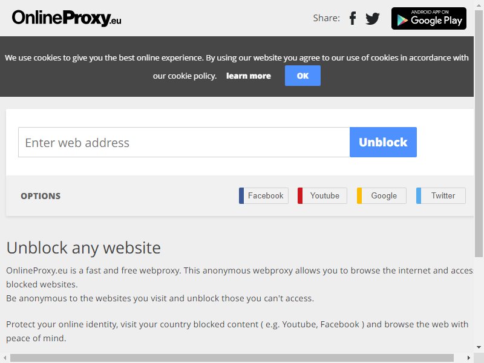Click the horizontal scrollbar right arrow
Viewport: 484px width, 363px height.
click(468, 358)
